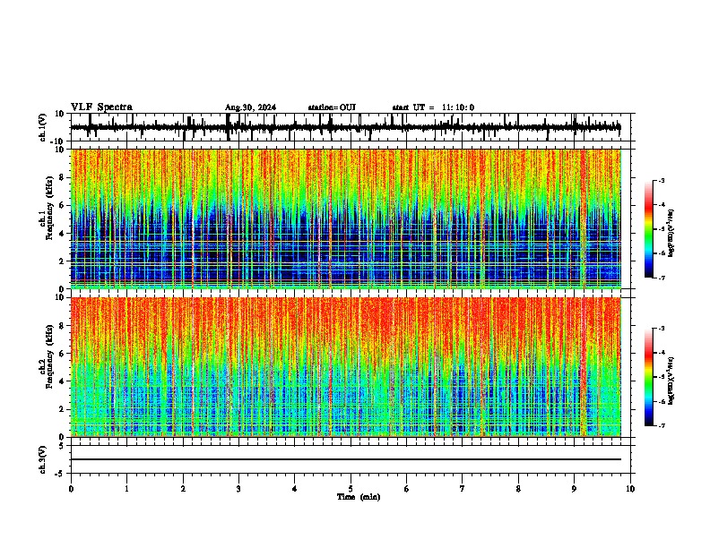Click the "ch.1(V)" axis label

pyautogui.click(x=43, y=127)
